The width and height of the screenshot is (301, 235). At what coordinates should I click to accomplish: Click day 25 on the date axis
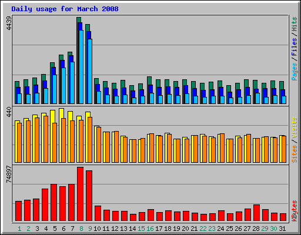229,229
